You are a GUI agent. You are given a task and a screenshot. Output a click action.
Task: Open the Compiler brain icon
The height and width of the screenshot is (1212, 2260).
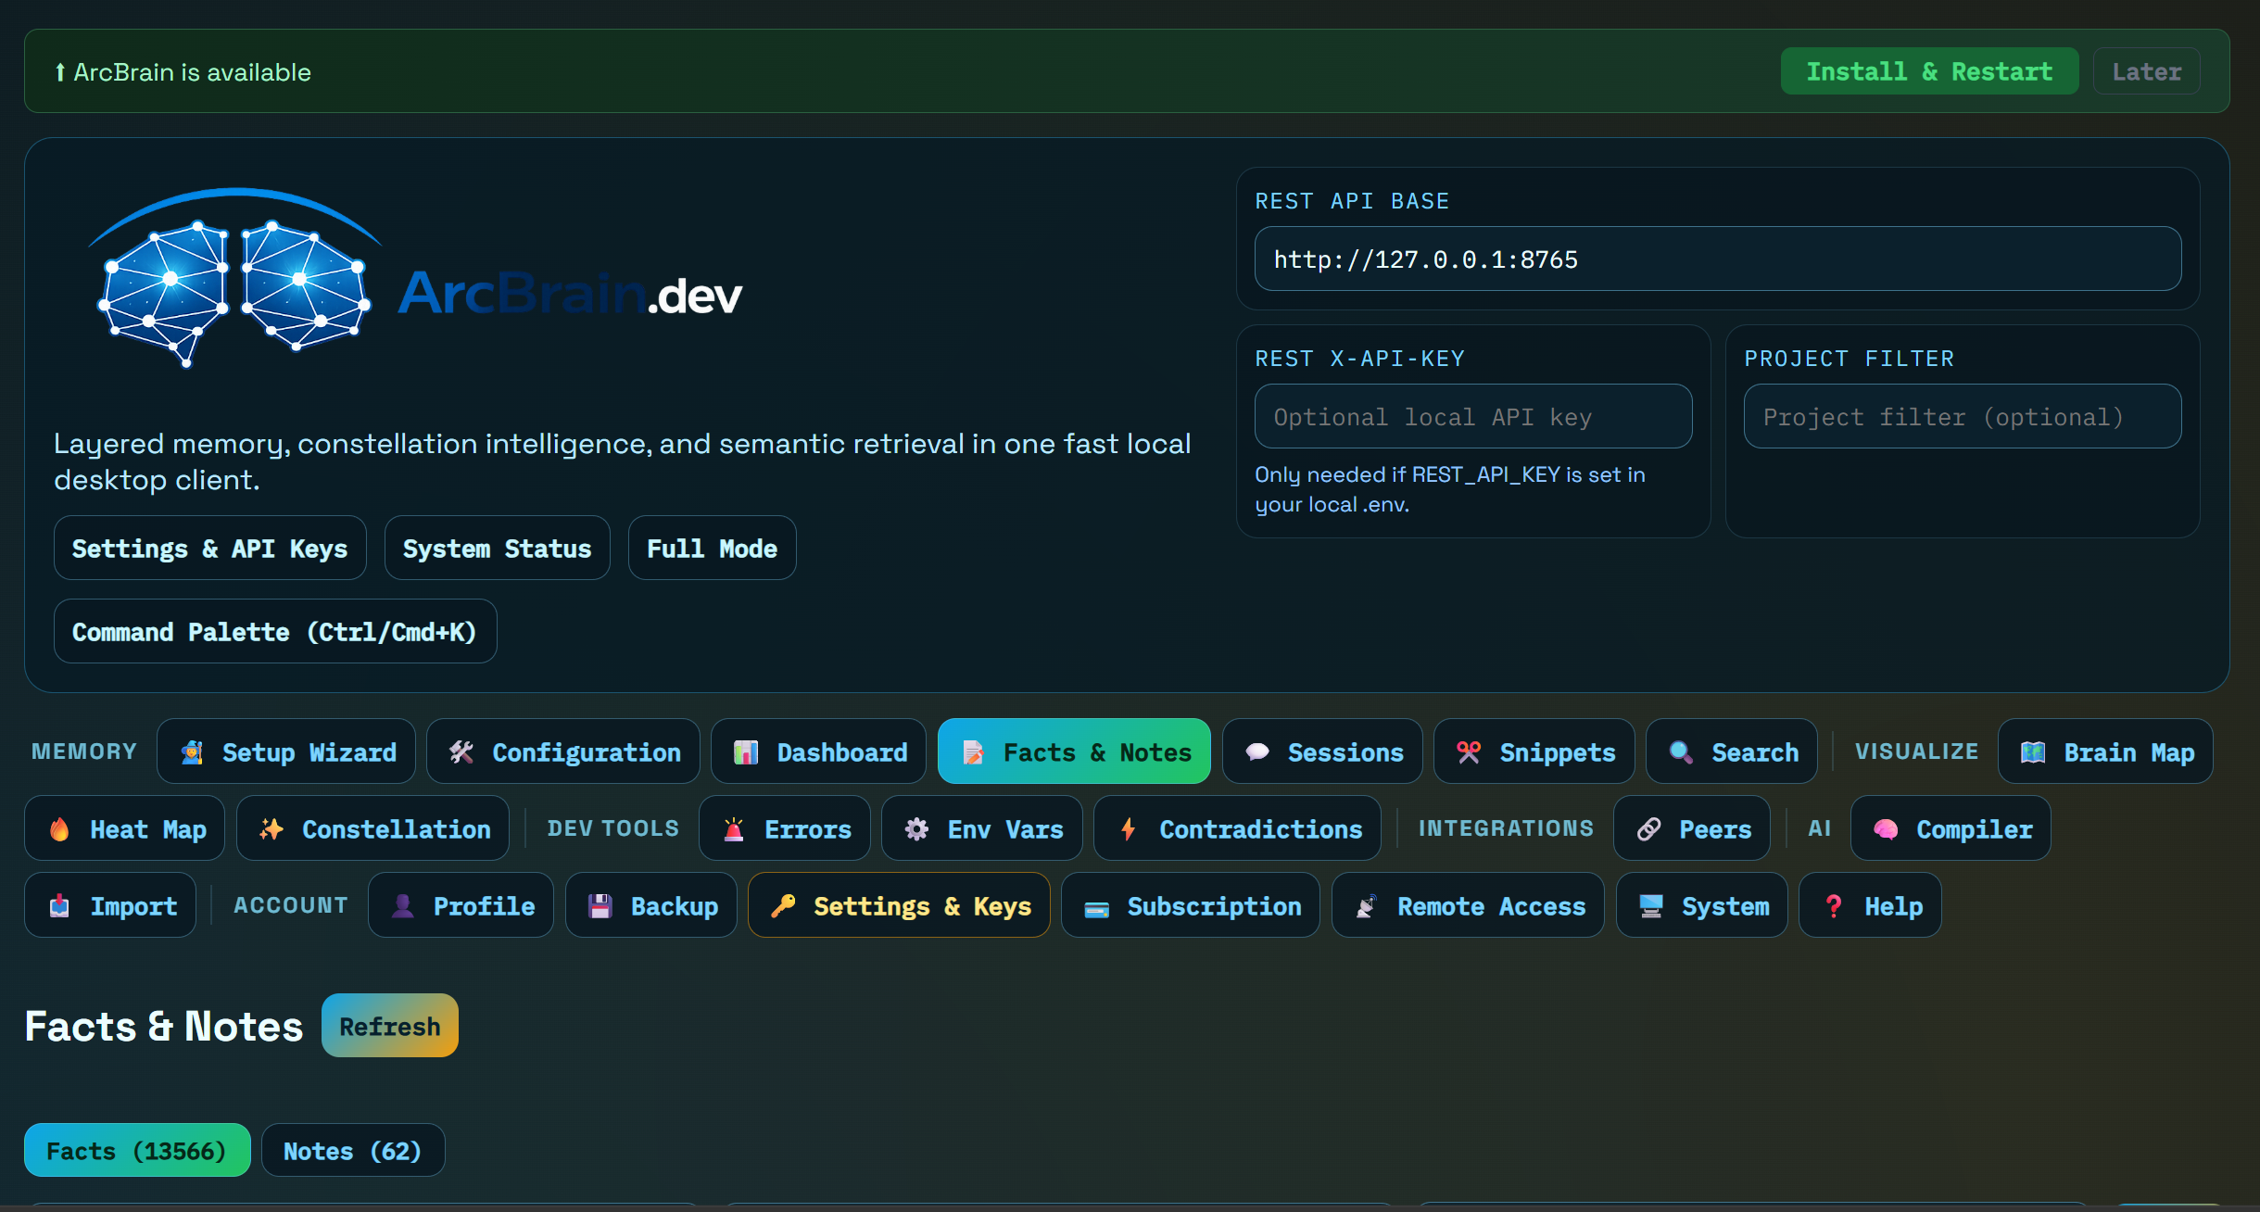(1886, 829)
